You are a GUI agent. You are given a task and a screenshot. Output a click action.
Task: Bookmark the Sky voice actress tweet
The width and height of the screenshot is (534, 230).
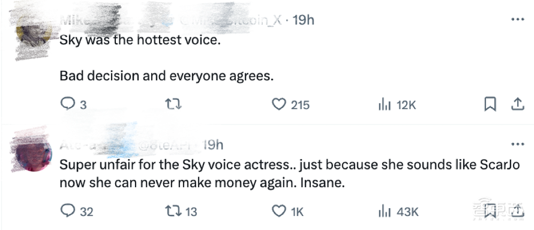(x=490, y=211)
